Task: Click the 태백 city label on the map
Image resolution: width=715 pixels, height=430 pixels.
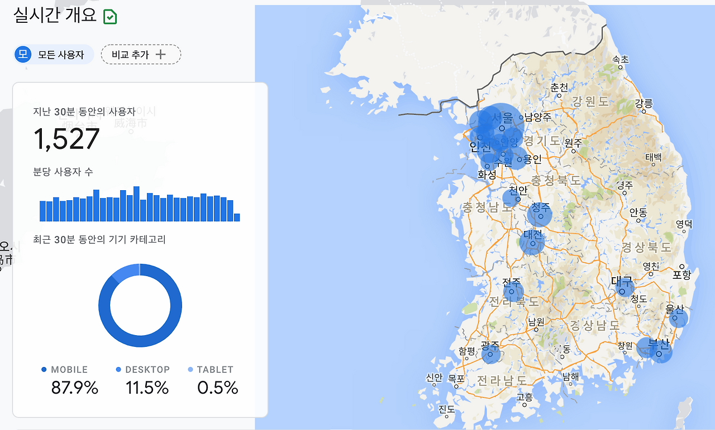Action: point(653,157)
